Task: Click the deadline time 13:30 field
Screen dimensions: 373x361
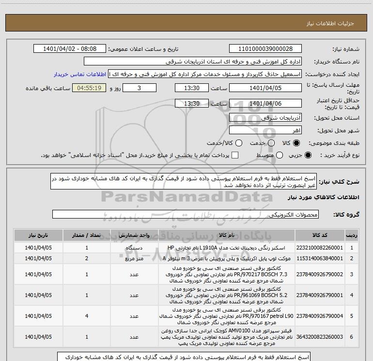Action: coord(192,88)
